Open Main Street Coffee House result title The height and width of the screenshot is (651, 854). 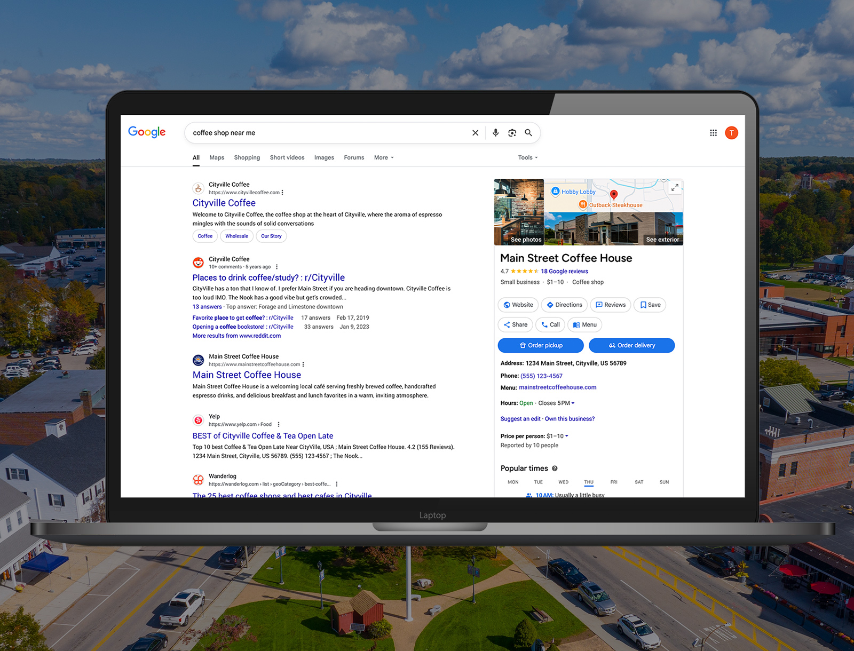pos(247,375)
